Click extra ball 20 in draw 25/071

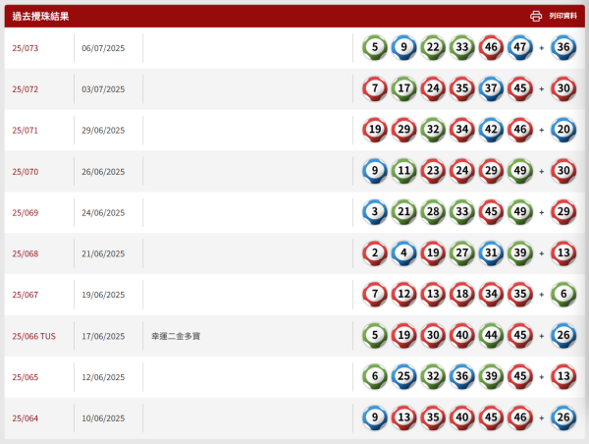click(x=563, y=130)
